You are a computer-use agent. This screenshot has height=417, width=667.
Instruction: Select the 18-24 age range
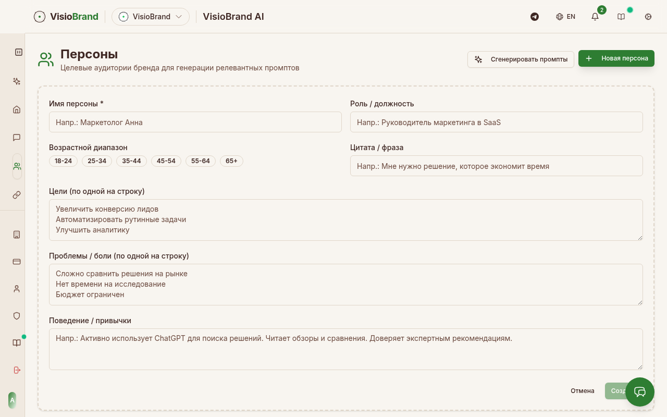63,161
